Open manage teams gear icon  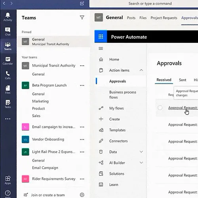[82, 195]
